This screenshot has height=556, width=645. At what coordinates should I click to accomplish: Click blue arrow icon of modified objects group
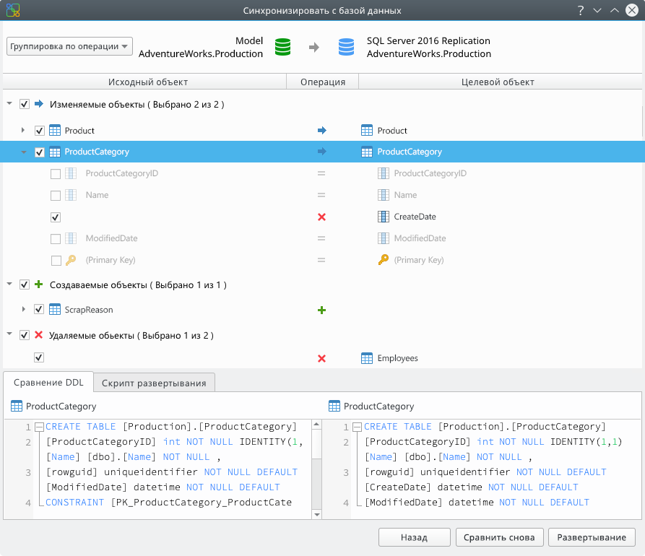point(39,104)
